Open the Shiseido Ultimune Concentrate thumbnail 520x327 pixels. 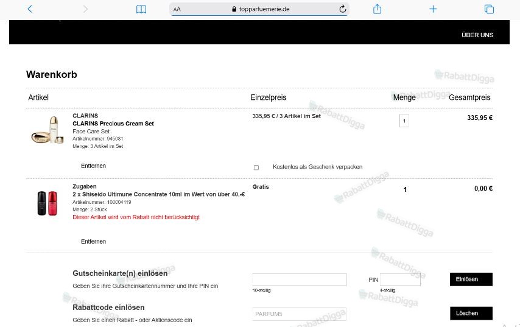47,203
